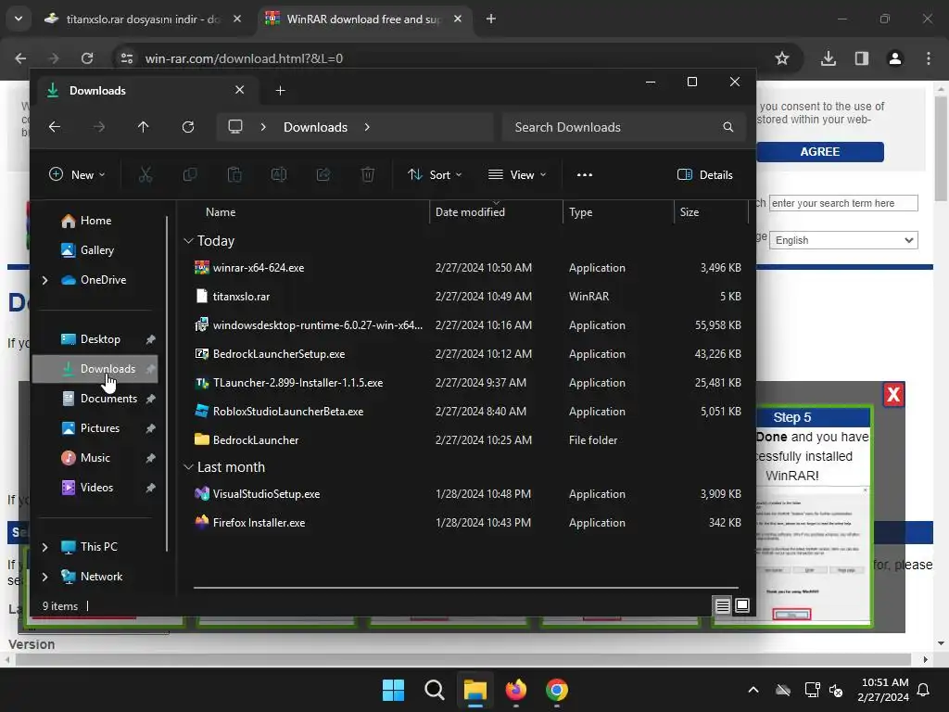Sort by the Name column header
The height and width of the screenshot is (712, 949).
coord(221,212)
